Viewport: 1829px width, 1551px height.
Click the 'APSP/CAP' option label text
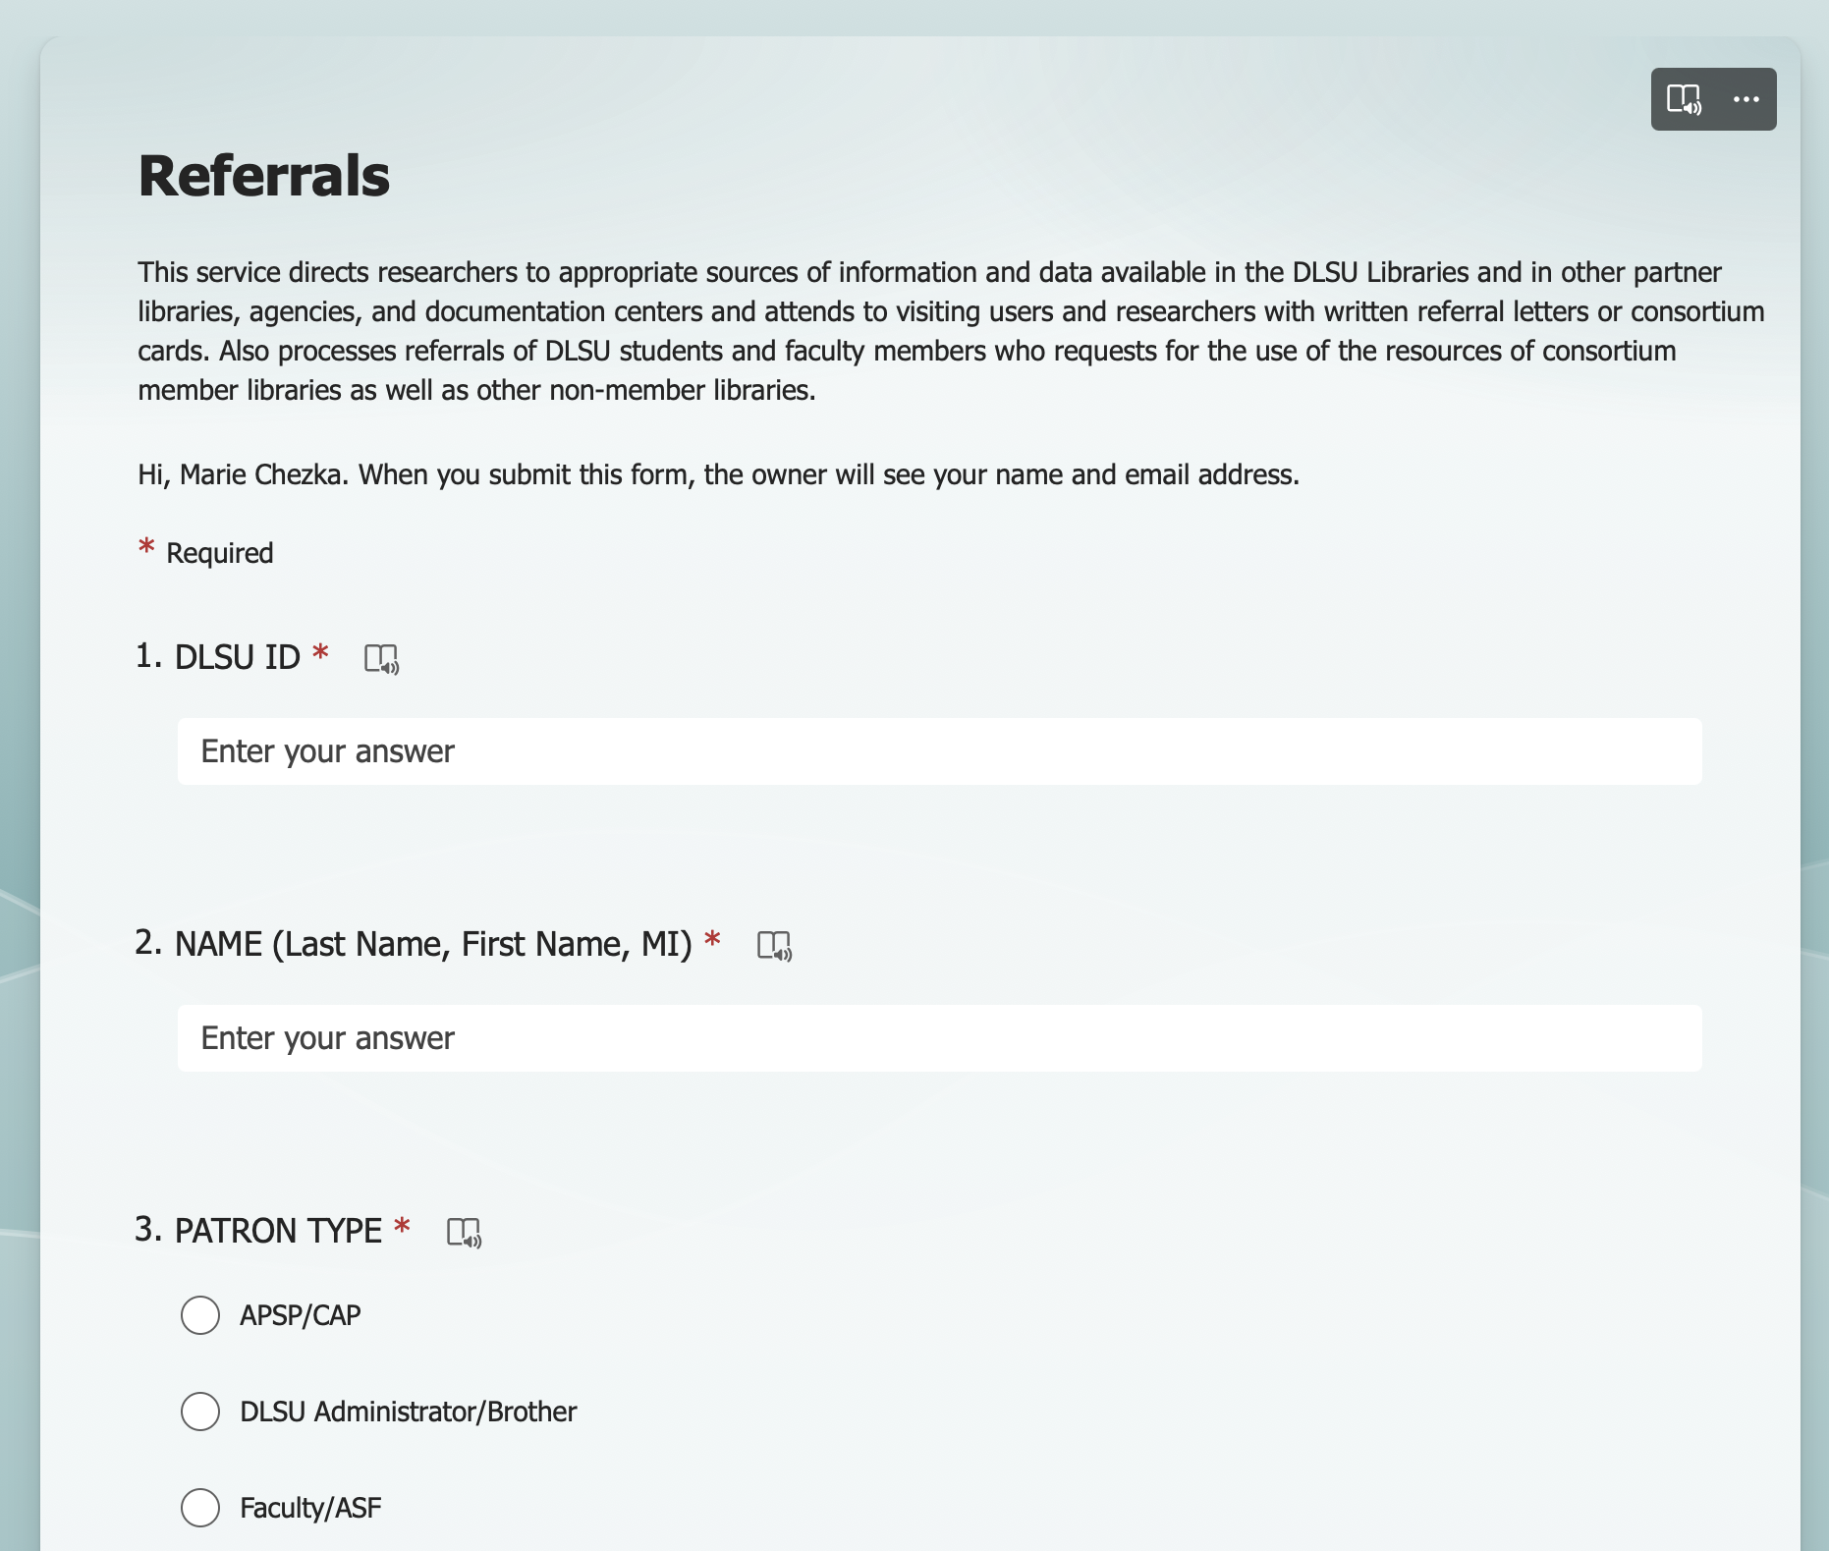(x=301, y=1315)
